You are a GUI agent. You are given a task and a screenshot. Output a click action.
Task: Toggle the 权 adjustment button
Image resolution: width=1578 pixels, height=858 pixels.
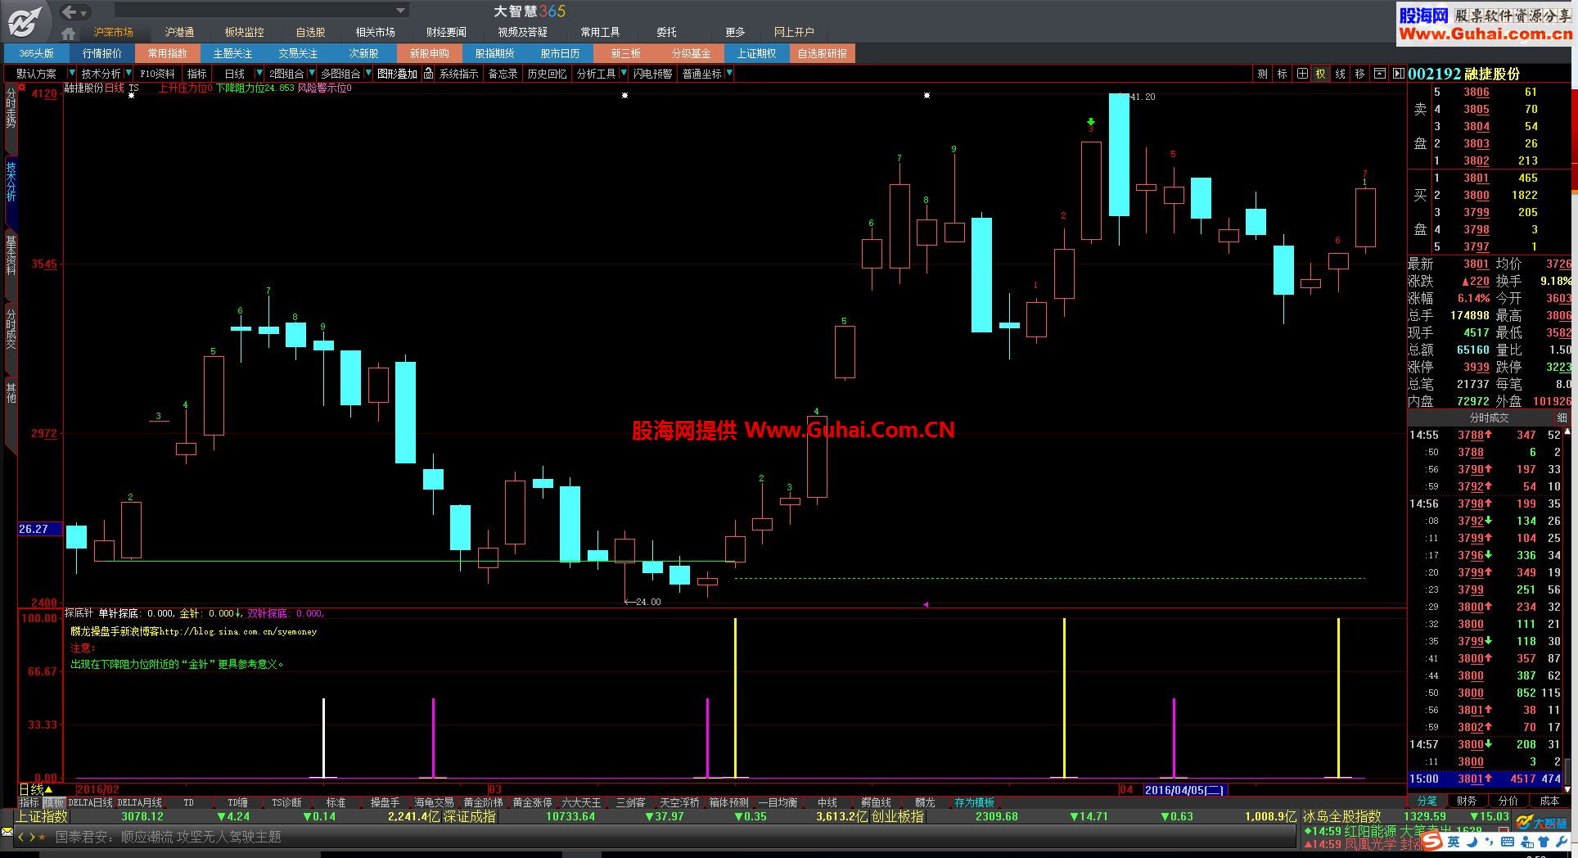1320,74
